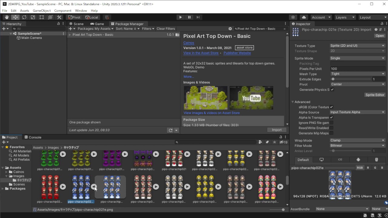
Task: Open Wrap Mode dropdown
Action: pos(357,140)
